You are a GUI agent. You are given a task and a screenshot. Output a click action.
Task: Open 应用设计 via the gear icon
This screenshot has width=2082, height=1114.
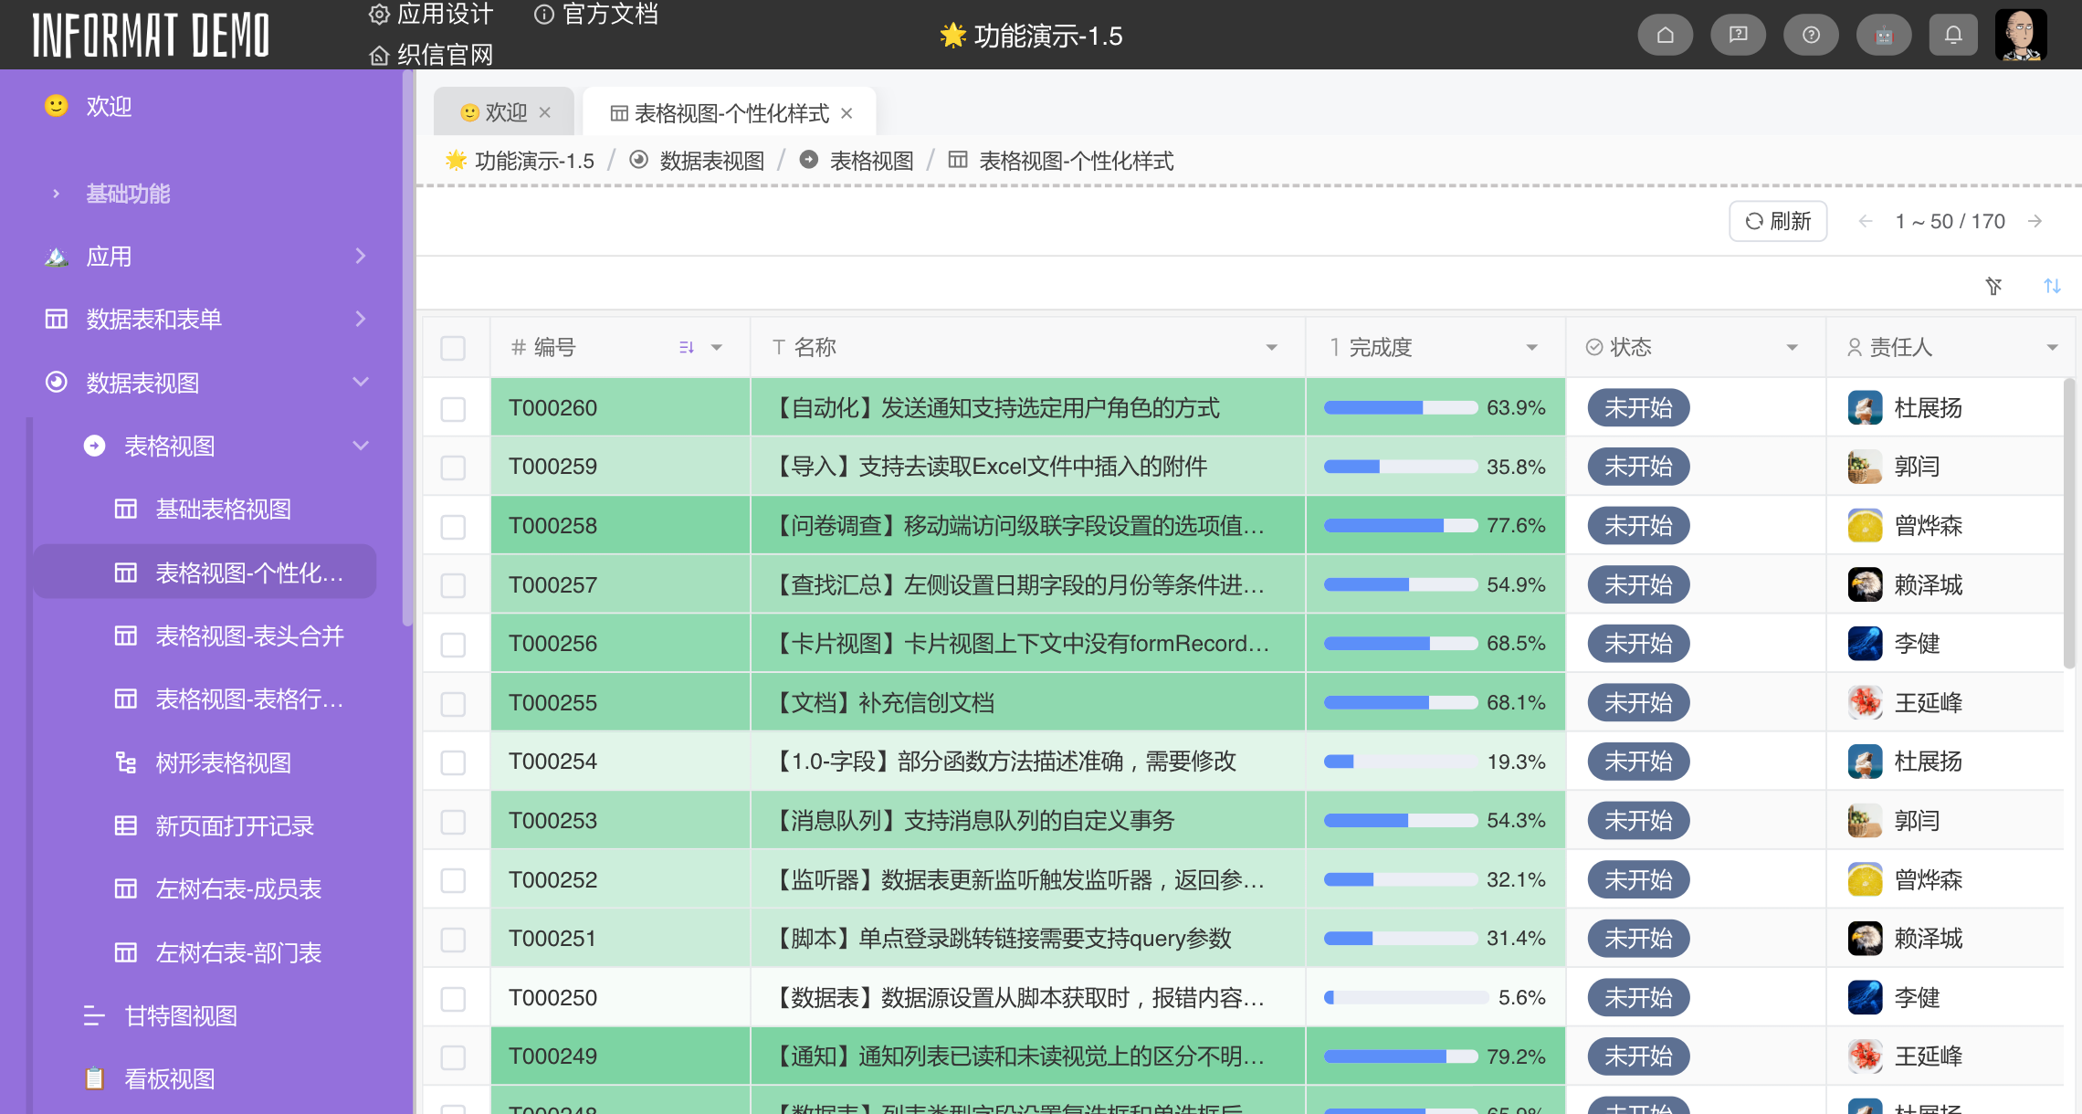429,15
